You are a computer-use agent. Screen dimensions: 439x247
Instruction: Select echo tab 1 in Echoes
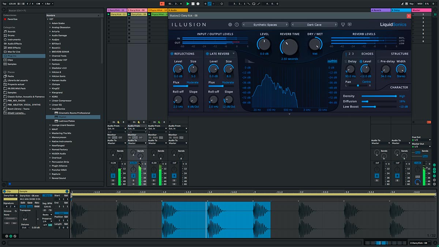coord(346,54)
